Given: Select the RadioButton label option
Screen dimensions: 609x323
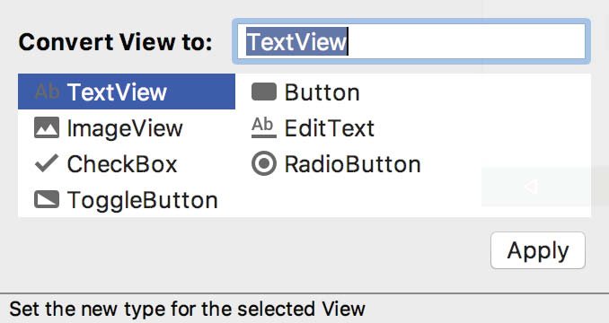Looking at the screenshot, I should (353, 164).
